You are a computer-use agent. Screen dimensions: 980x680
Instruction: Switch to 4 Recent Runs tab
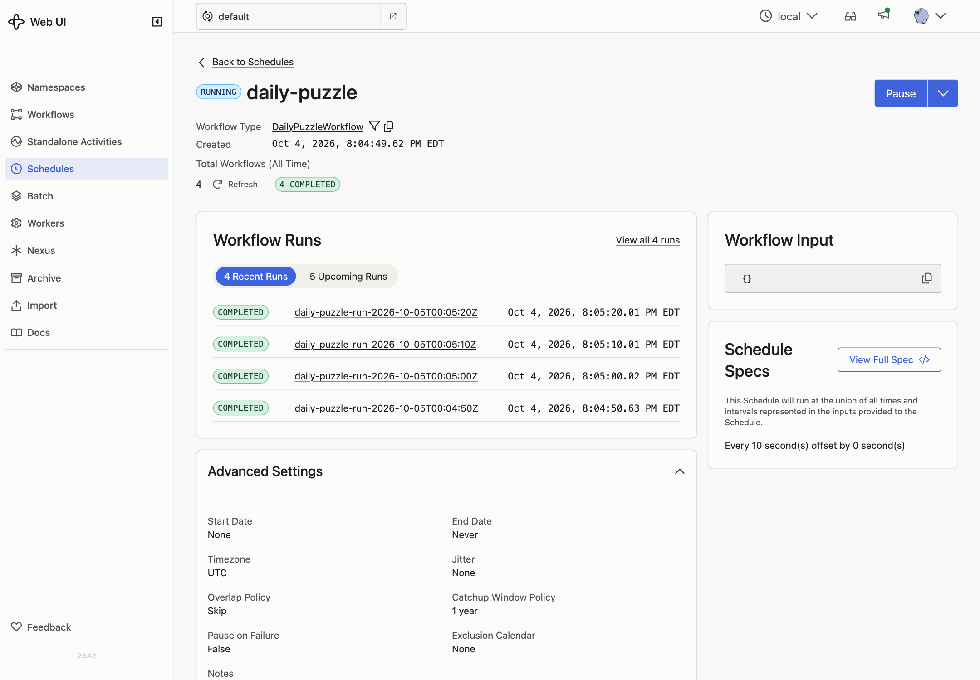(x=255, y=276)
